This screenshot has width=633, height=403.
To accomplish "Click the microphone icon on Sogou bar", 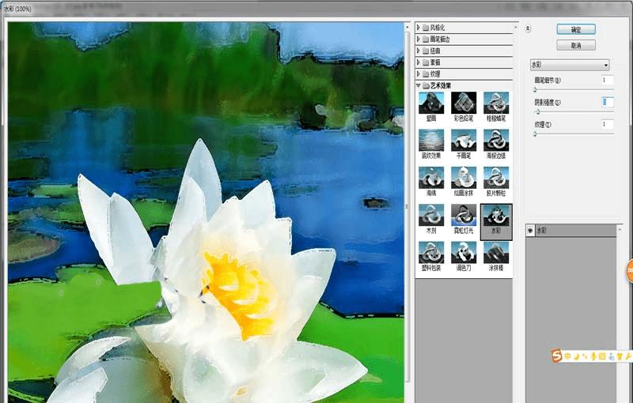I will pos(593,356).
